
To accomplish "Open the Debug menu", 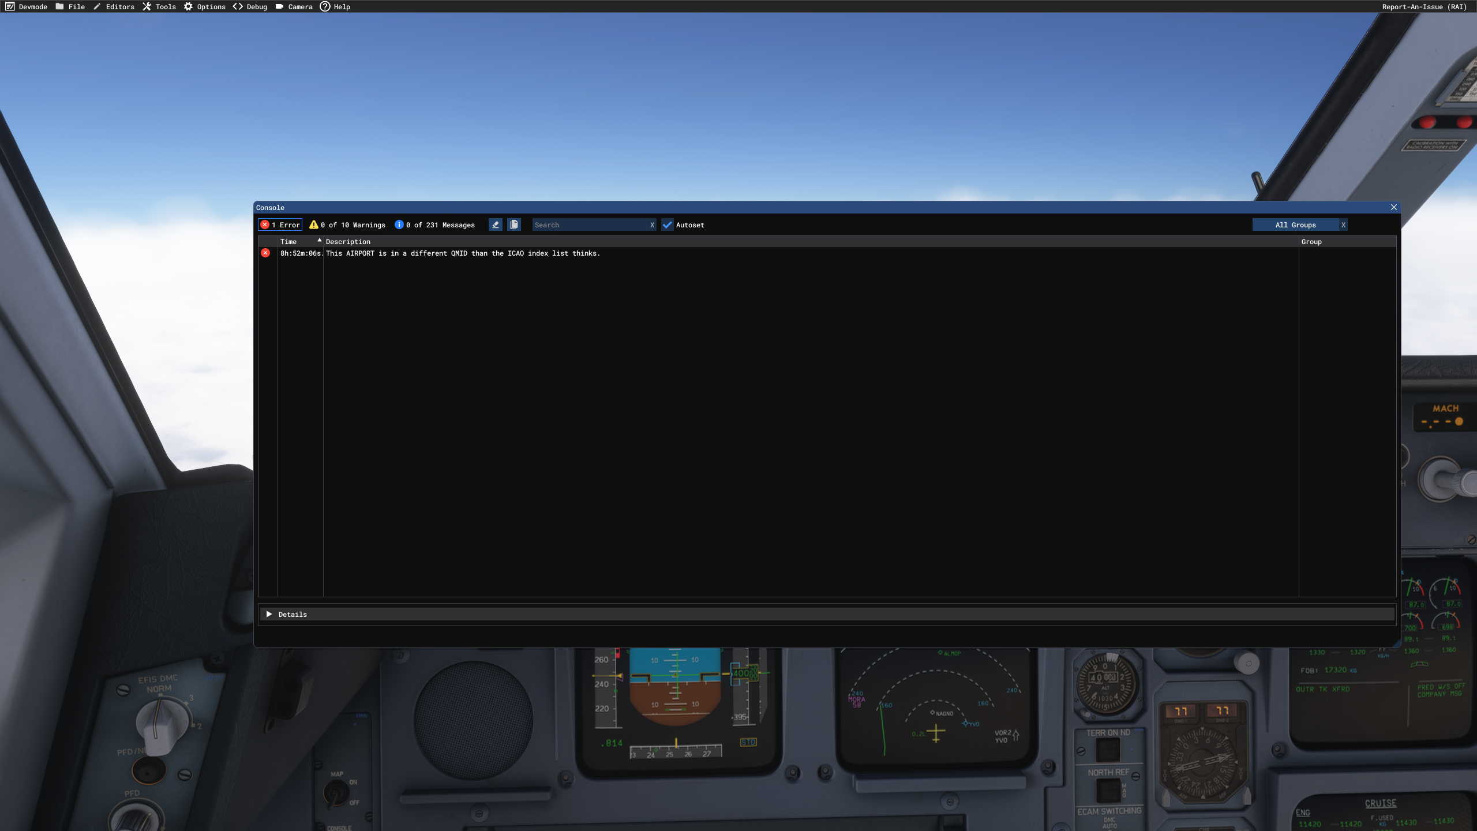I will [250, 6].
